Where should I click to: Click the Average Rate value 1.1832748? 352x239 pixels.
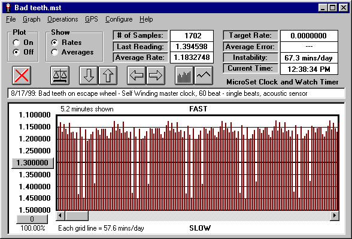(x=192, y=58)
